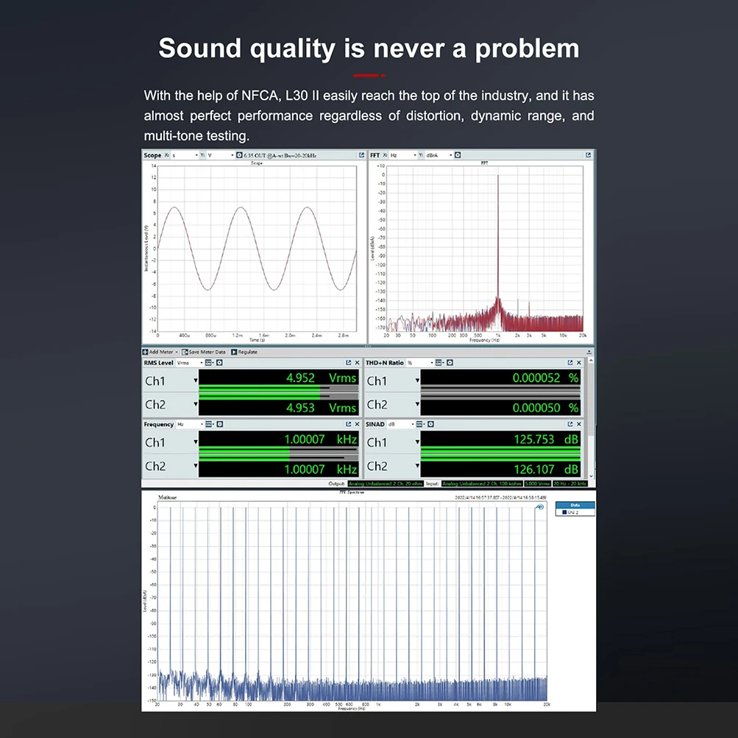Click Output Analog Unbalanced status link
This screenshot has height=738, width=738.
386,483
